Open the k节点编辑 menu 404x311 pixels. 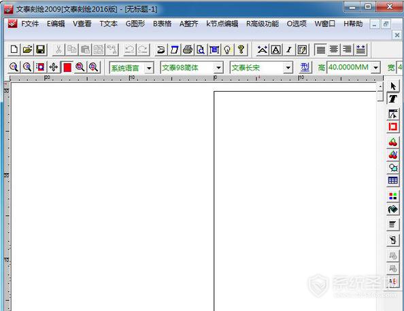tap(222, 24)
